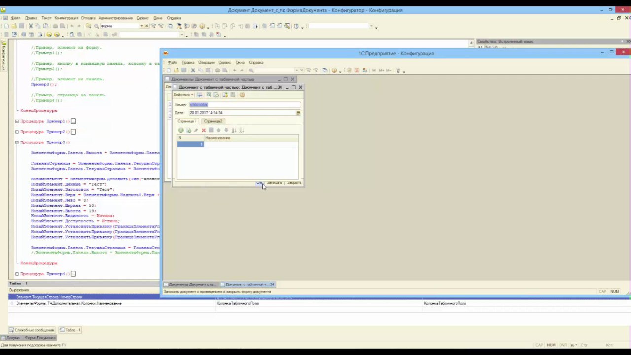Open the Конфигурация side panel tab
The width and height of the screenshot is (631, 355).
tap(3, 55)
